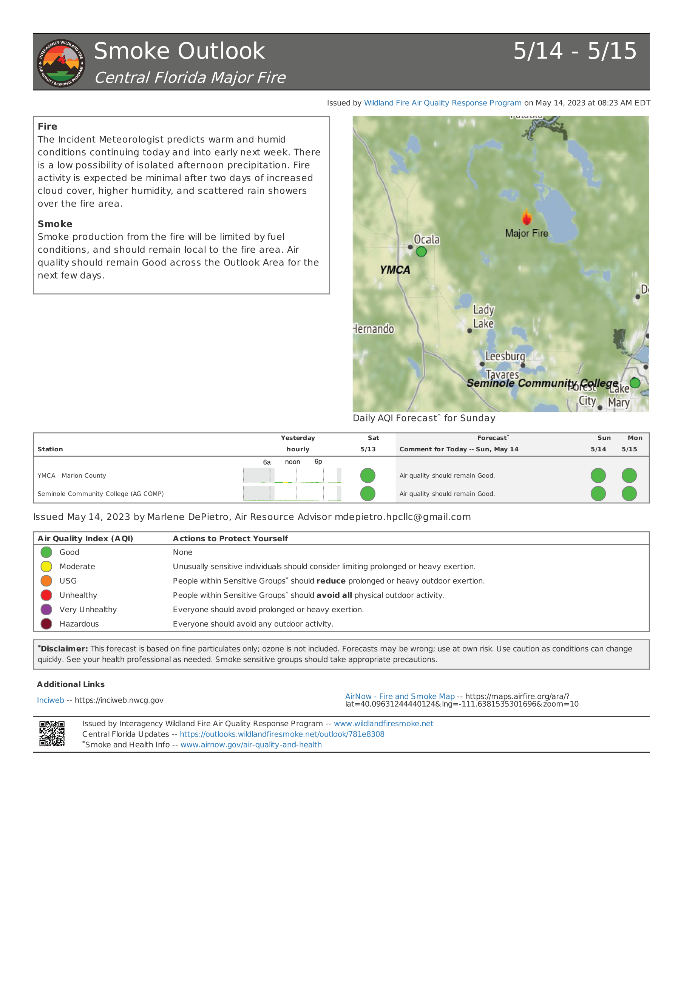
Task: Click Comment for Today column header
Action: pos(459,449)
